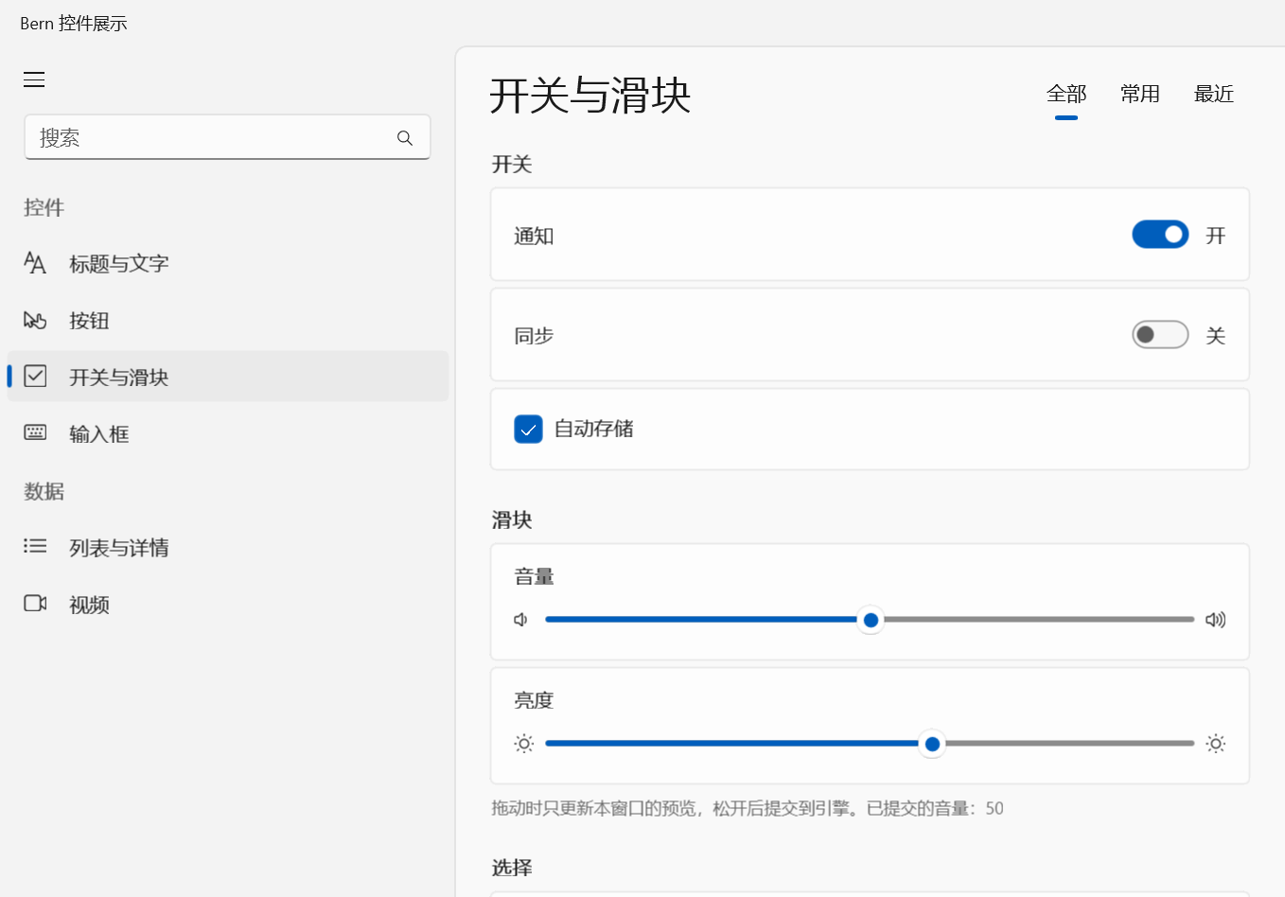Click the 数据 sidebar group label
The image size is (1285, 897).
pyautogui.click(x=44, y=491)
